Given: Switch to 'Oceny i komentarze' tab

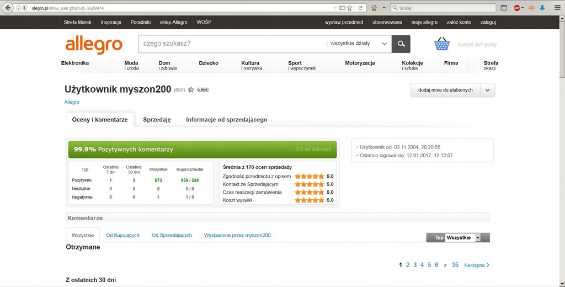Looking at the screenshot, I should coord(100,120).
